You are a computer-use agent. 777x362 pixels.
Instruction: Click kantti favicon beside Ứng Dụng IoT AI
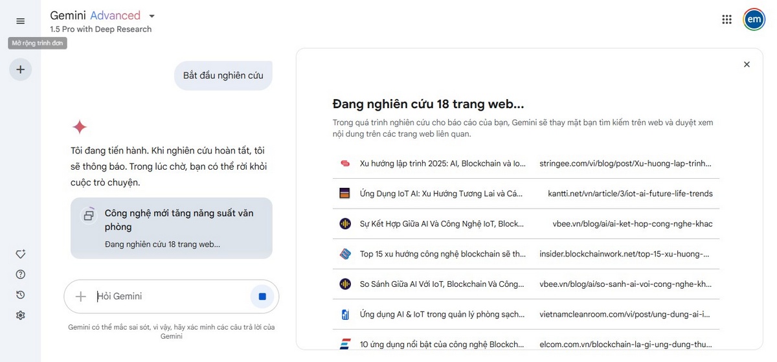(x=345, y=193)
